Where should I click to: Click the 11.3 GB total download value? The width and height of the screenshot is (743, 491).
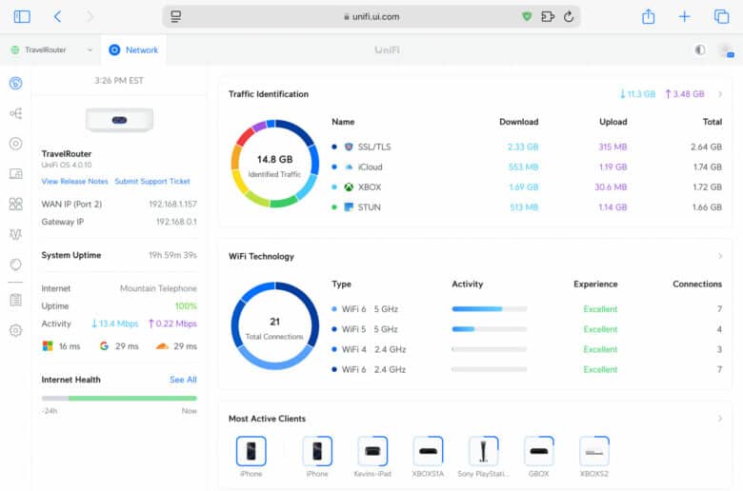pyautogui.click(x=637, y=94)
